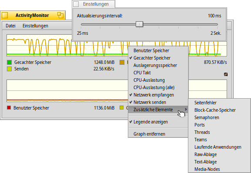Screen dimensions: 251x173
Task: Select Seitenfehler in submenu
Action: tap(219, 103)
